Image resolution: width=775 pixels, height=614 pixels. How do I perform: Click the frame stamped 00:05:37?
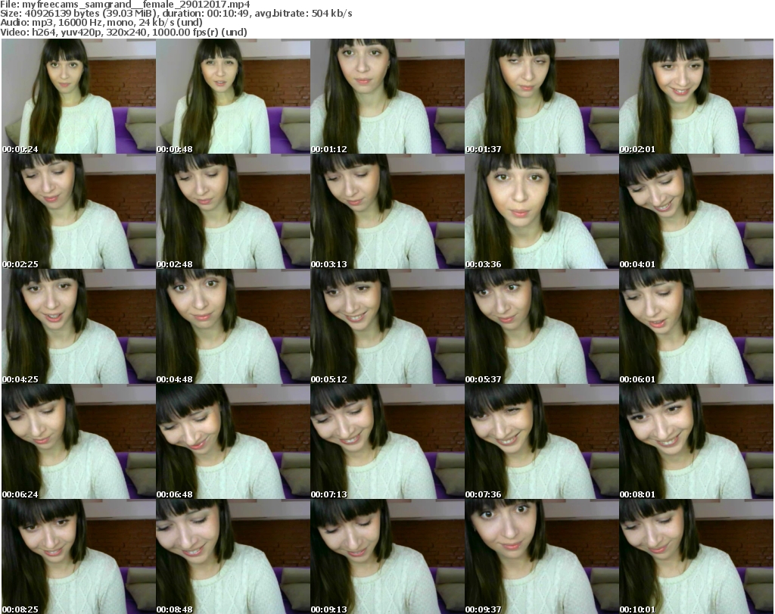542,327
